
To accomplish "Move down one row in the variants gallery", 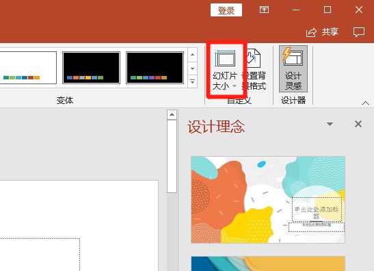I will [x=193, y=68].
